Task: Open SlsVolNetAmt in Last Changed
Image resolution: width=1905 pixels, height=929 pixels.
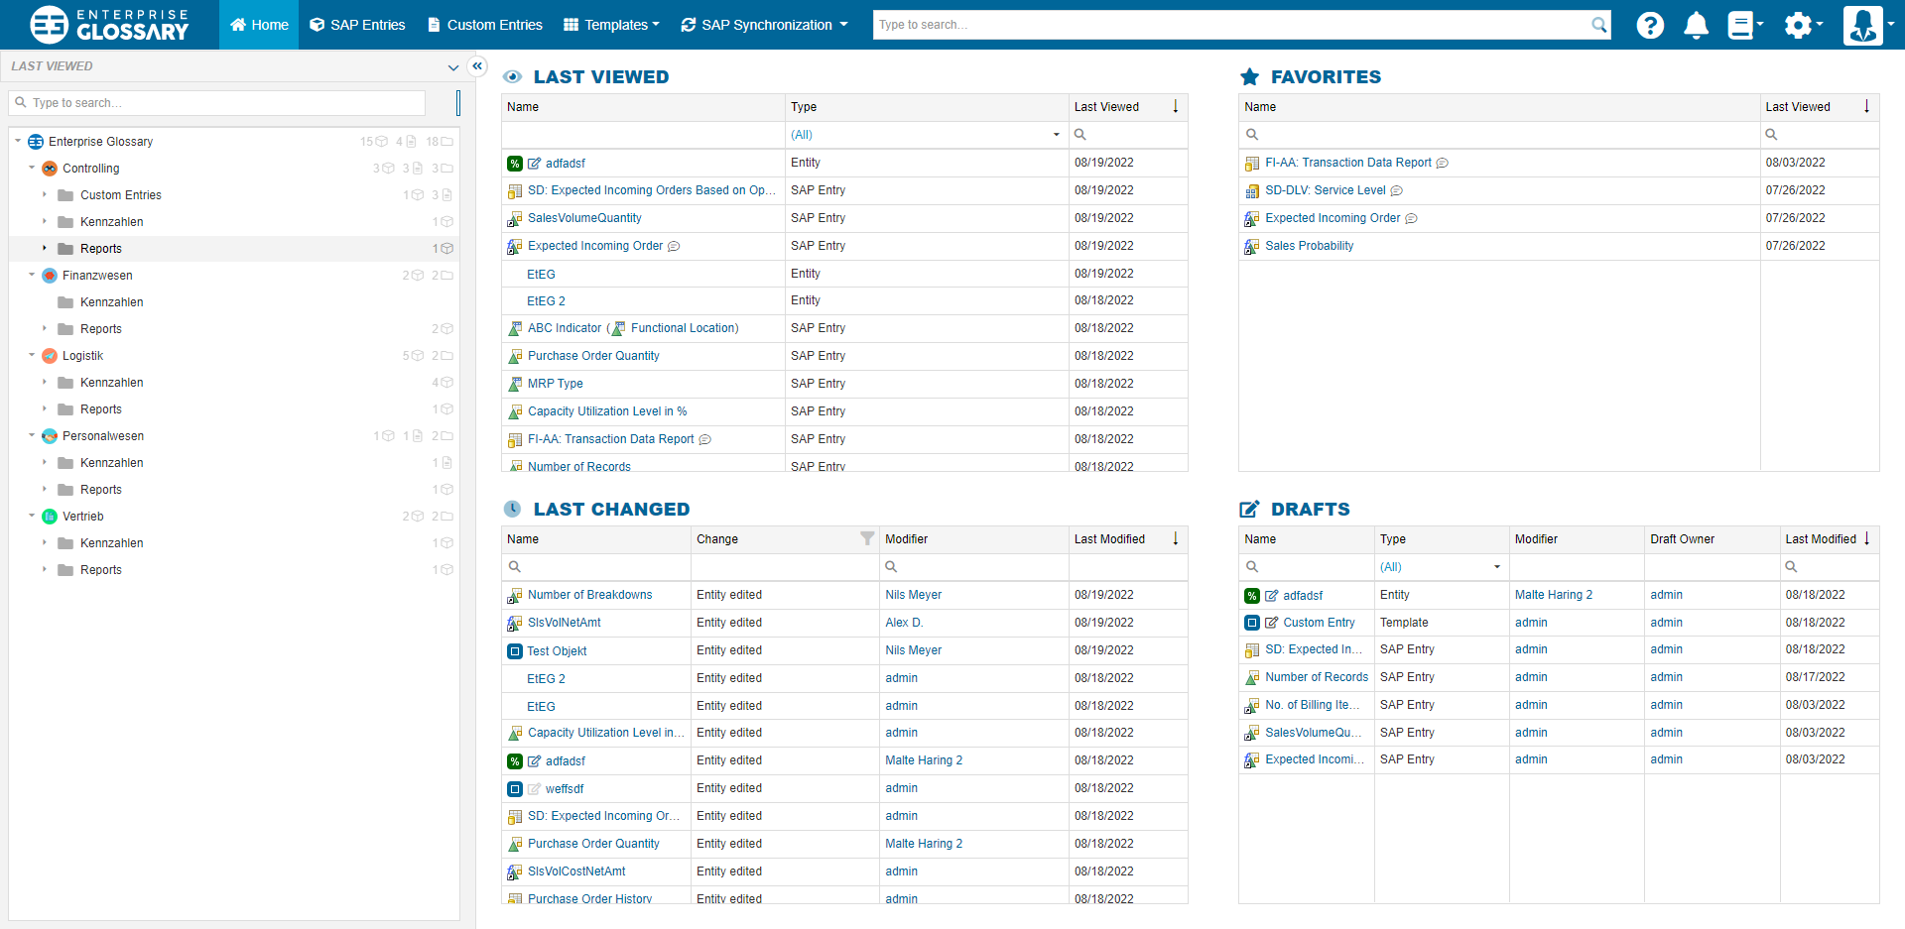Action: [x=565, y=623]
